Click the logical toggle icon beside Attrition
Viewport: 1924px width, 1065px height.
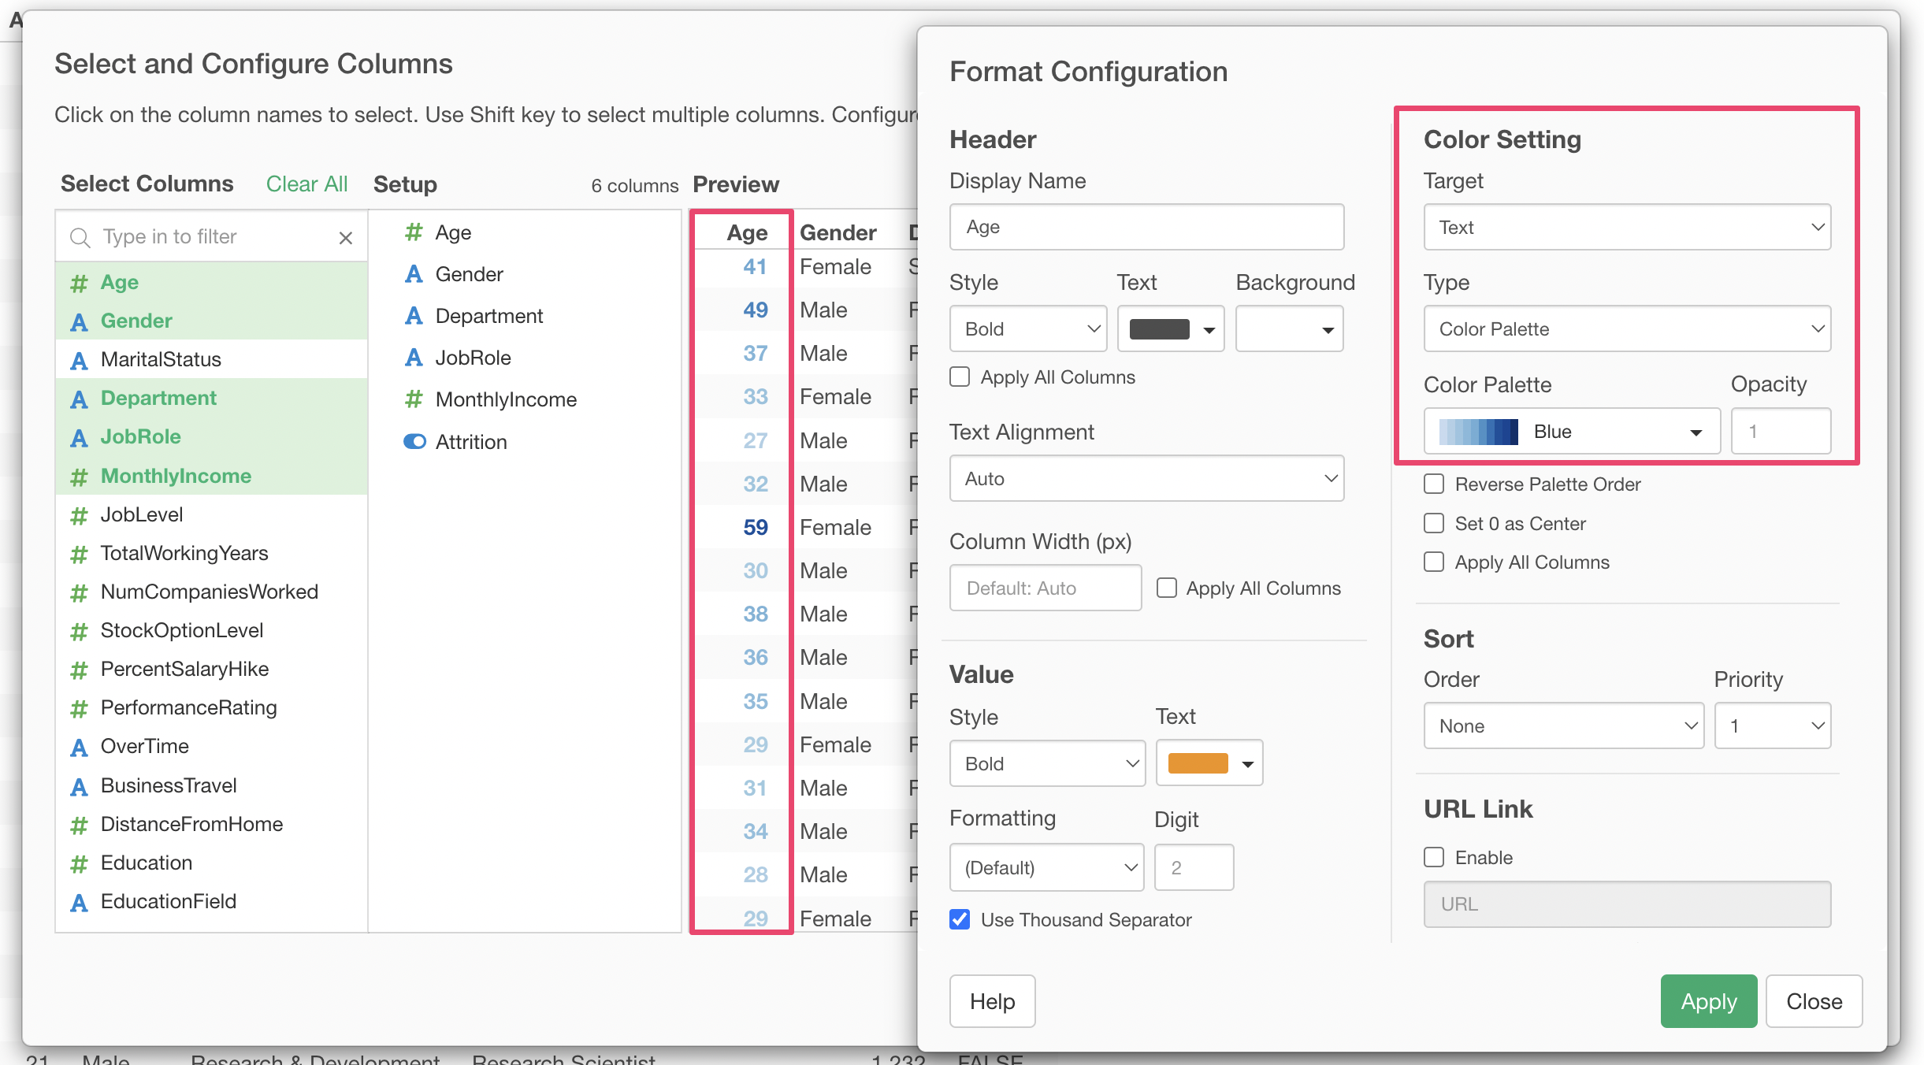(x=414, y=442)
